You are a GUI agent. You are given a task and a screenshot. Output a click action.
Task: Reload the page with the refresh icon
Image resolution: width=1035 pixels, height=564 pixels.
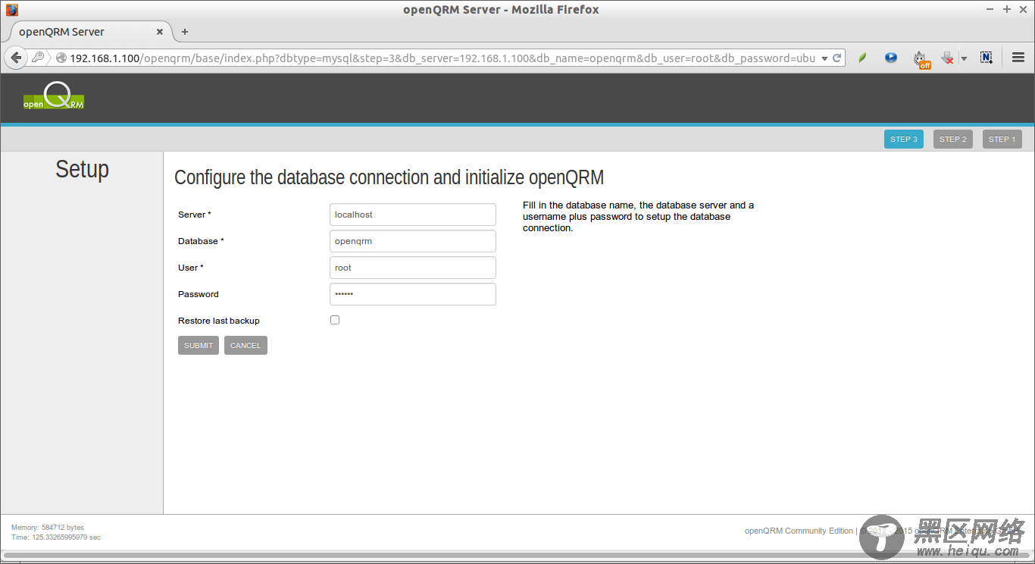tap(836, 58)
